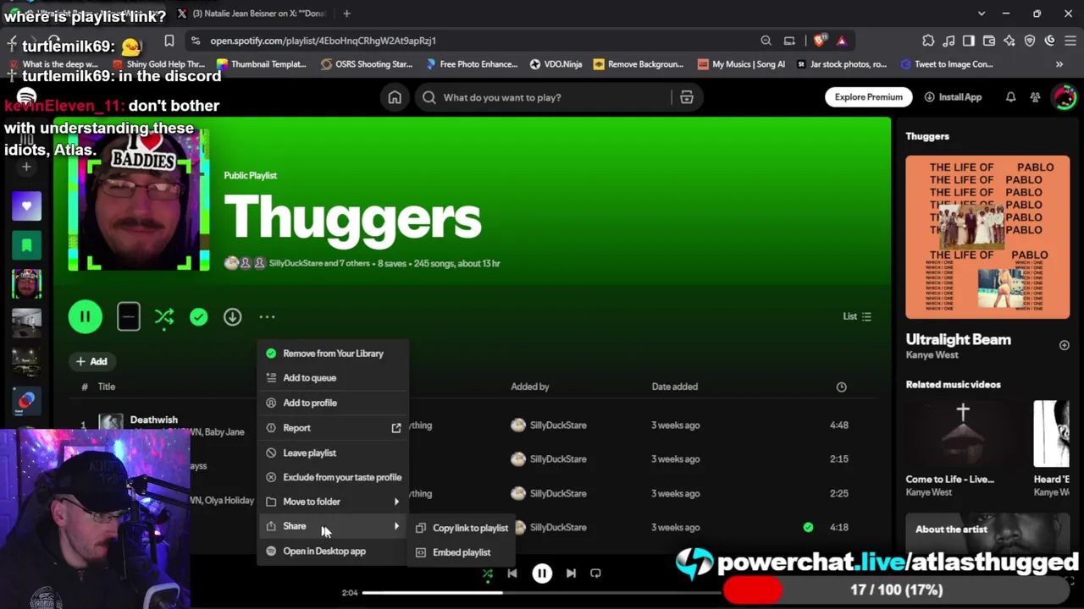Open the playlist more options ellipsis
The height and width of the screenshot is (609, 1084).
pos(267,317)
